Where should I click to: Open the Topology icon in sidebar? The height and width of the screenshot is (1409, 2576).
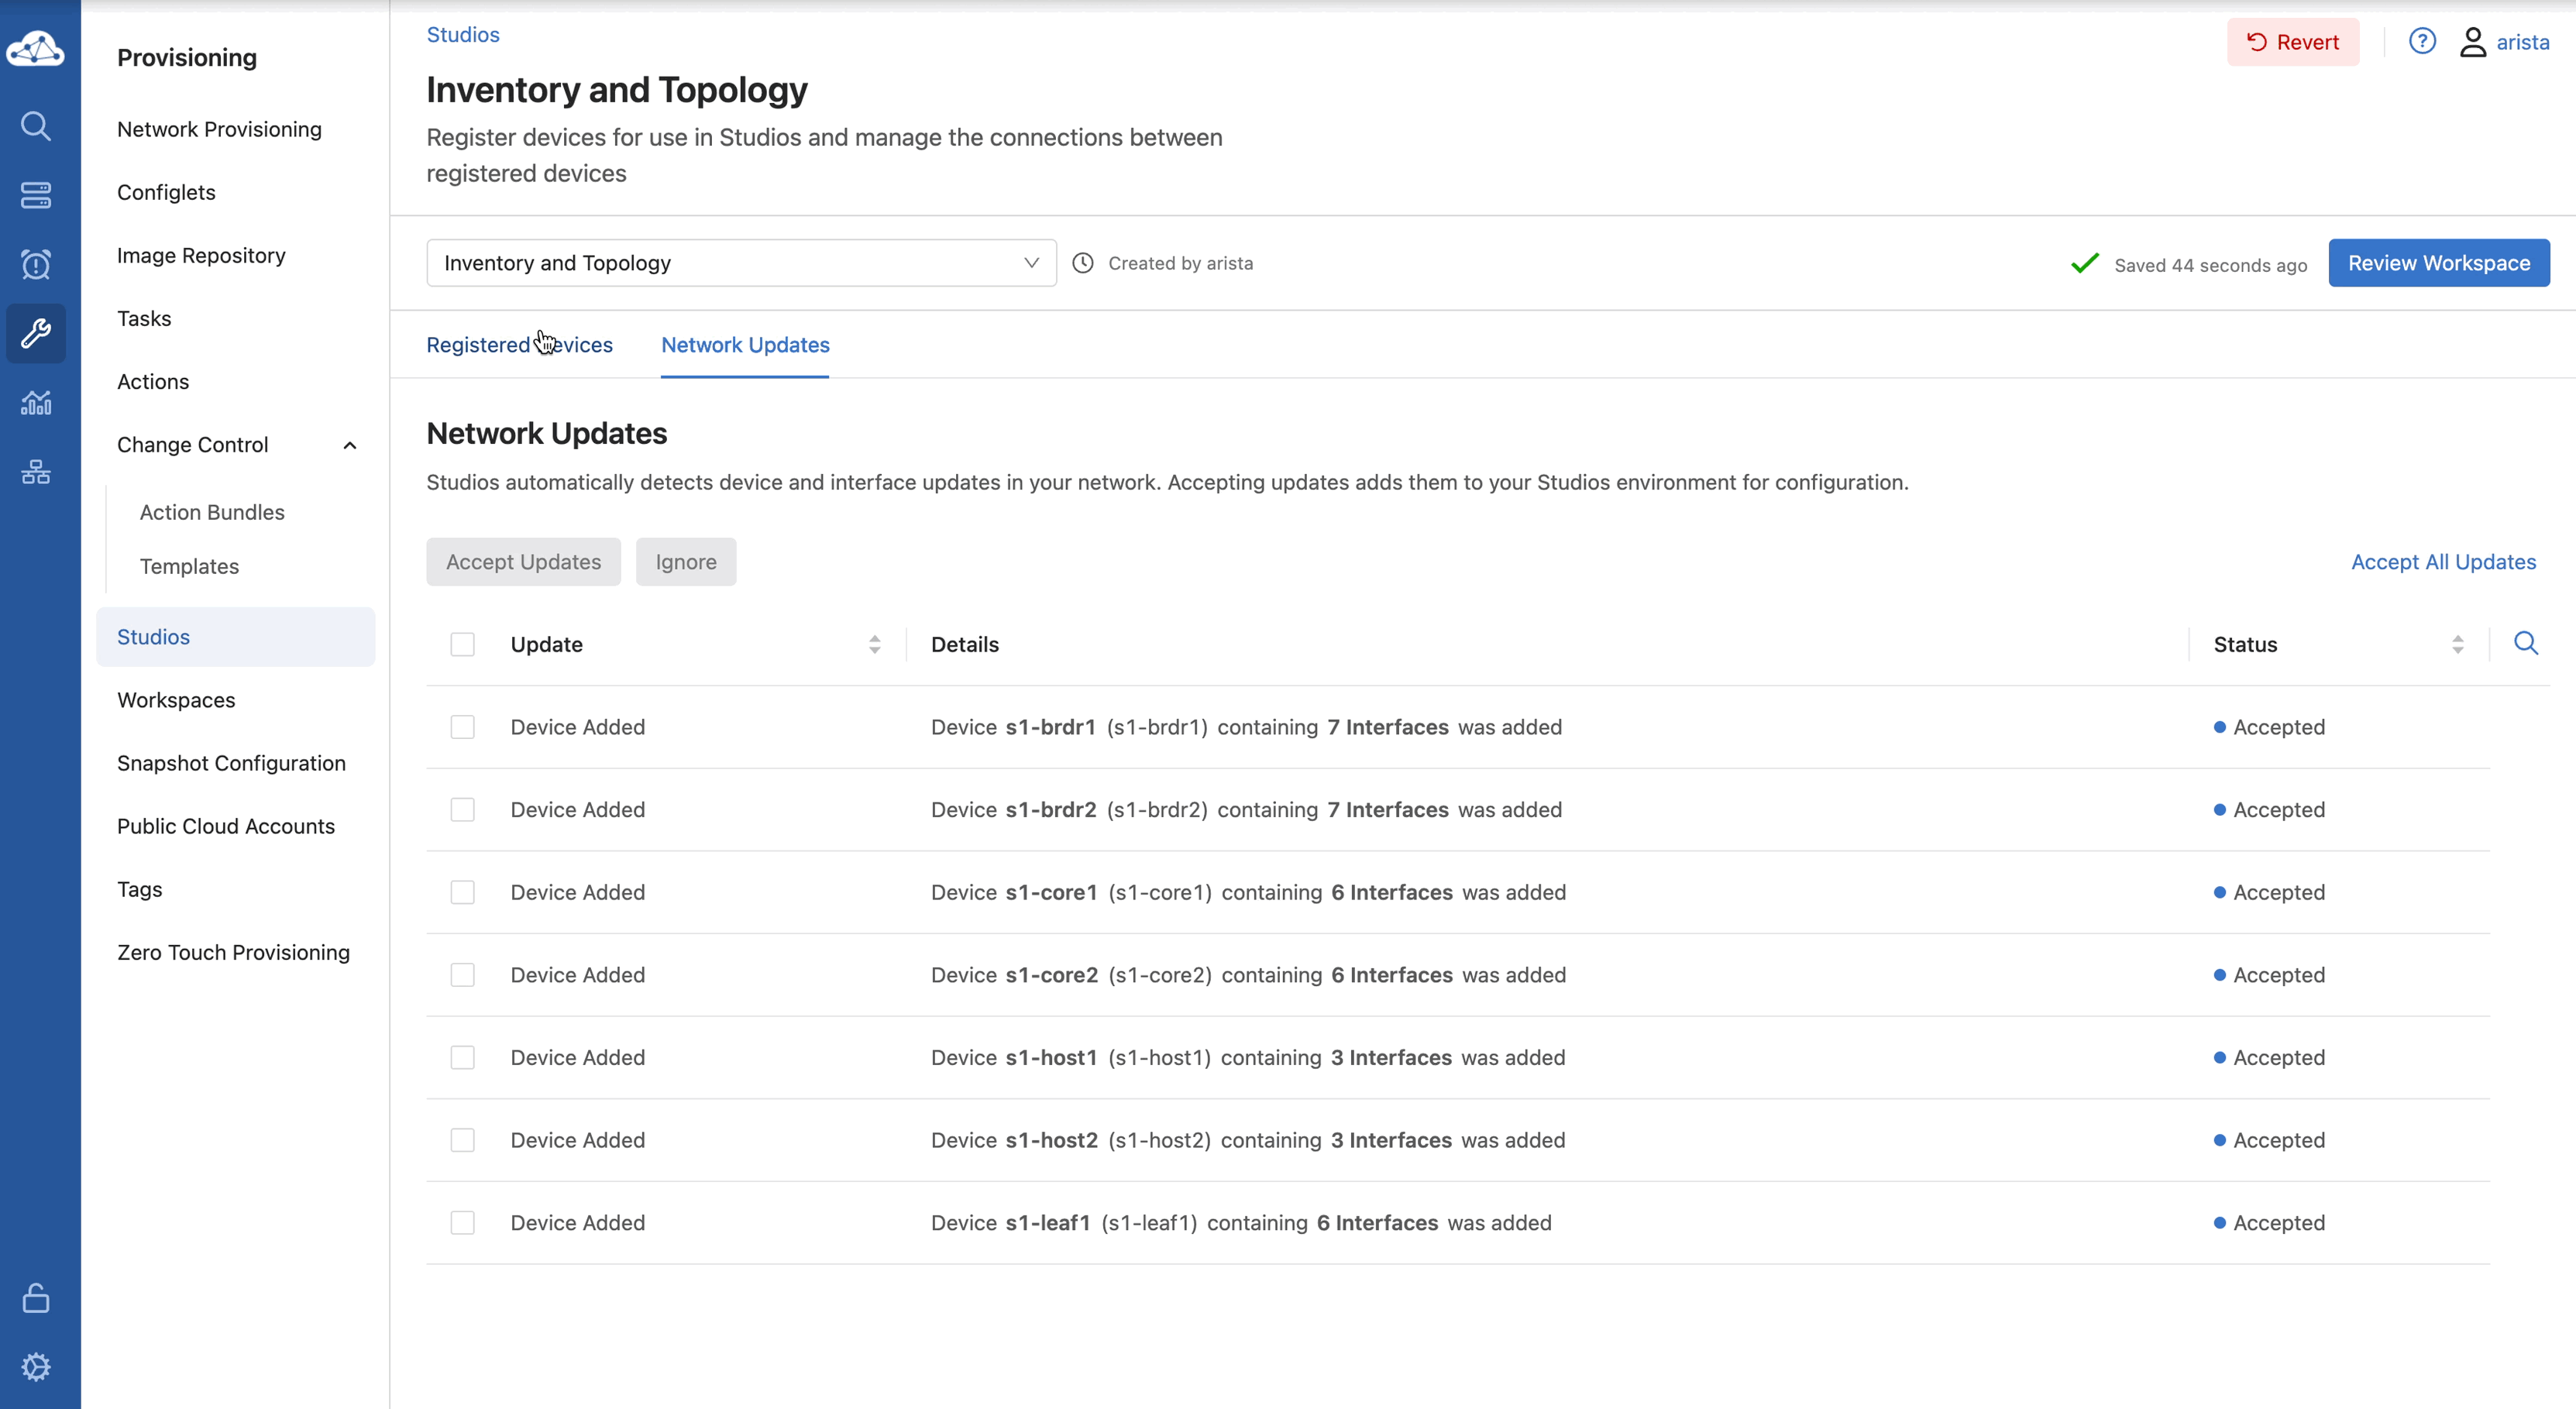(x=36, y=471)
